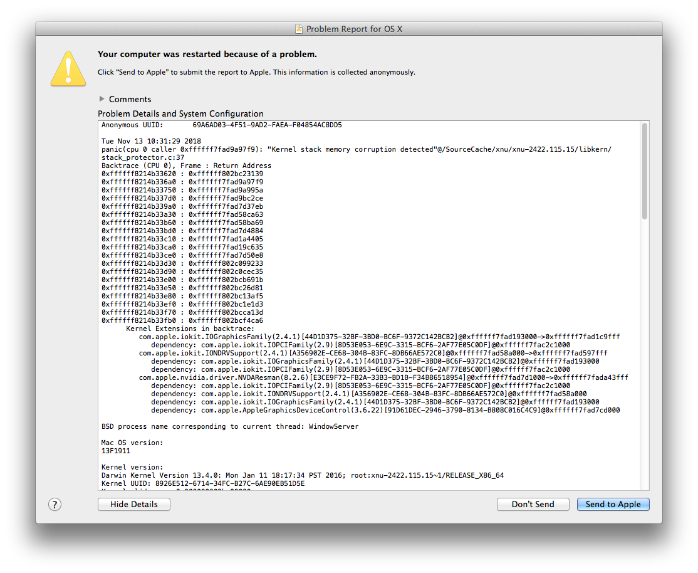Click backtrace row 0xffffff8214b33c10
Viewport: 698px width, 573px height.
click(182, 239)
